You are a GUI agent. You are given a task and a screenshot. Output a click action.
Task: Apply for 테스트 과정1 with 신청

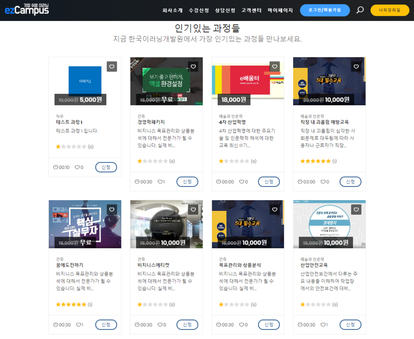point(106,167)
